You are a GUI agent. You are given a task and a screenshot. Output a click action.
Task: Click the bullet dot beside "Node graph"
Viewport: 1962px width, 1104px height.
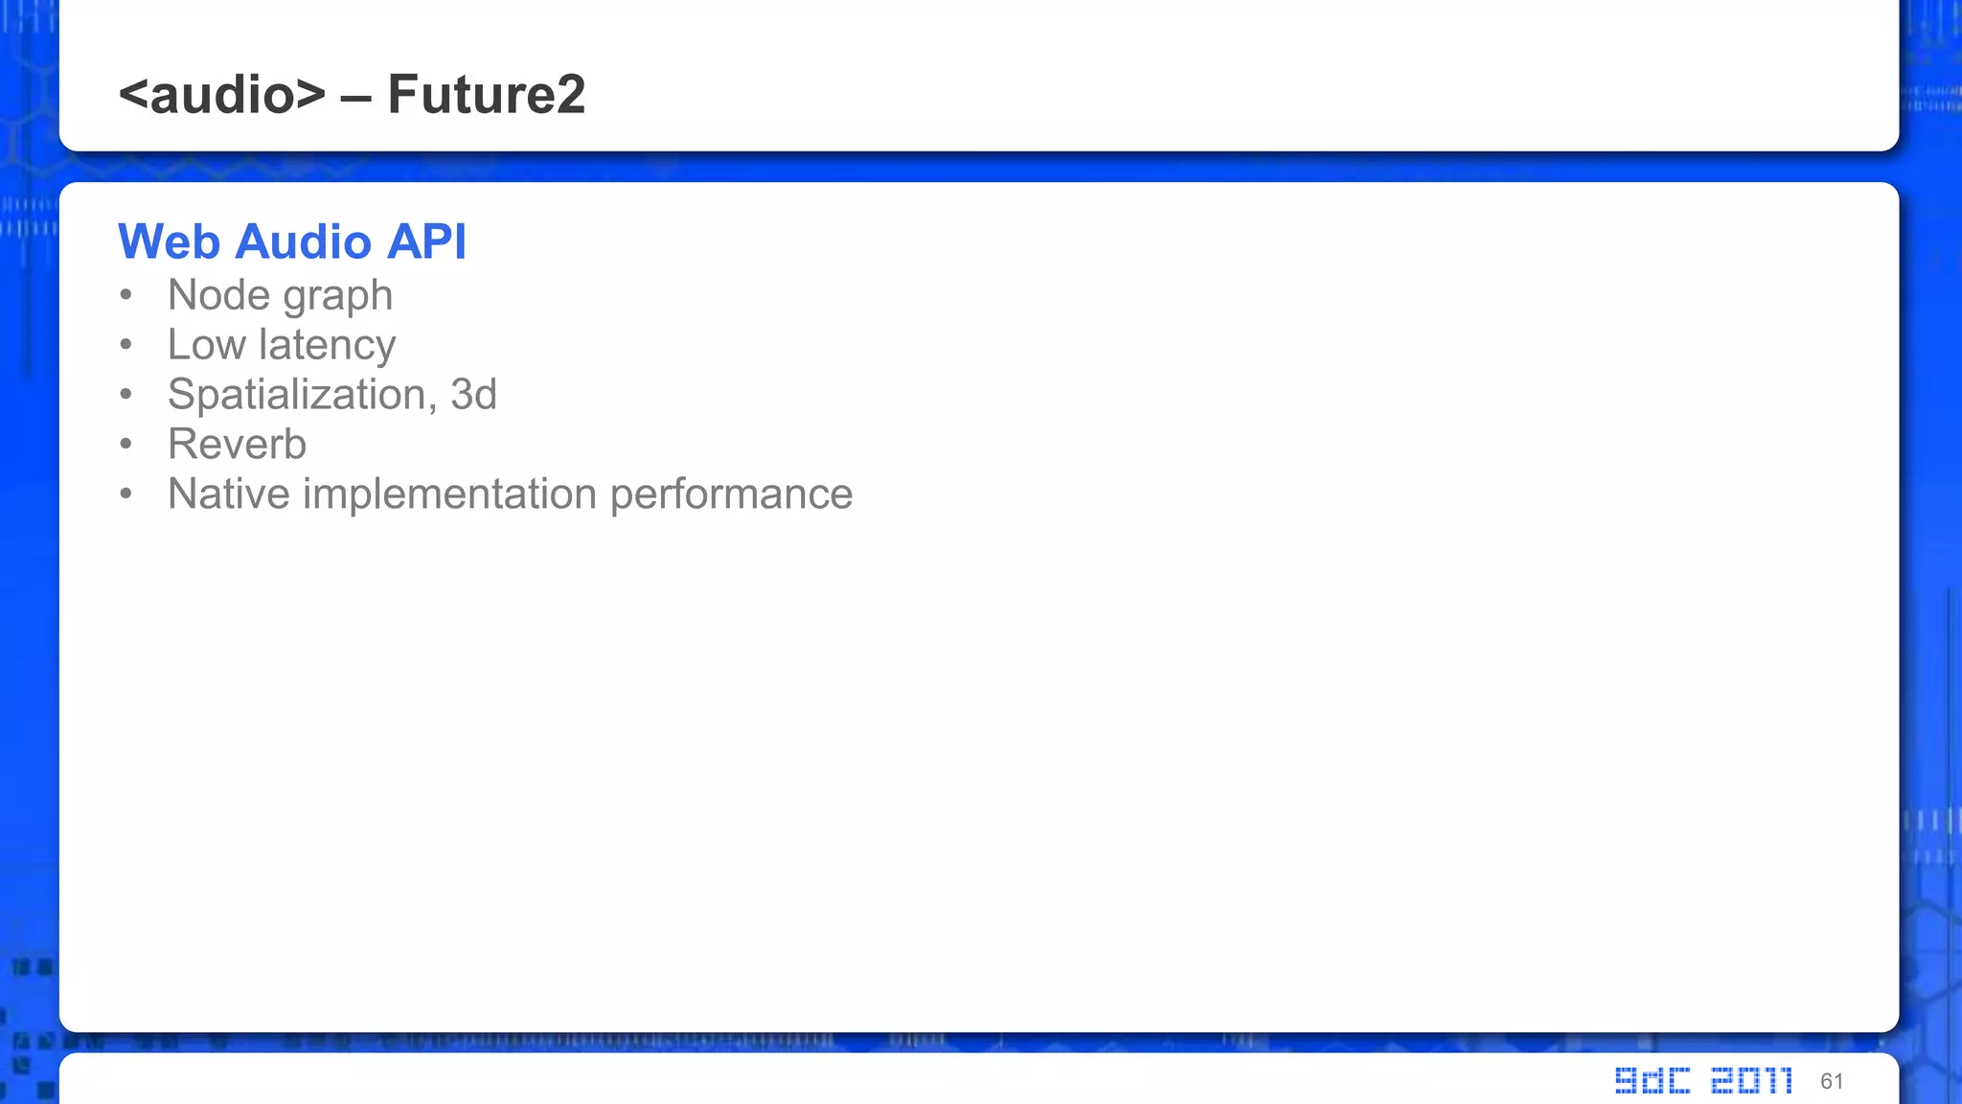(125, 295)
